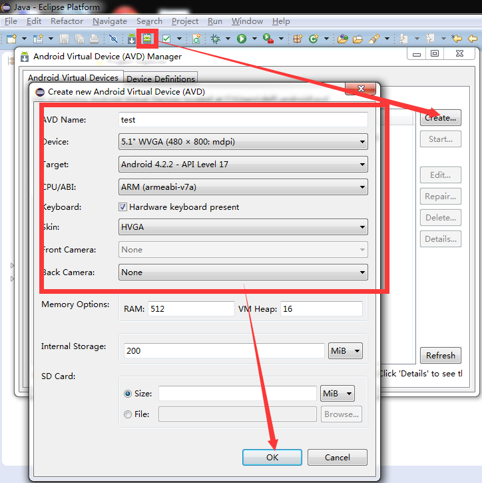Viewport: 482px width, 483px height.
Task: Open the Navigate menu
Action: pyautogui.click(x=110, y=21)
